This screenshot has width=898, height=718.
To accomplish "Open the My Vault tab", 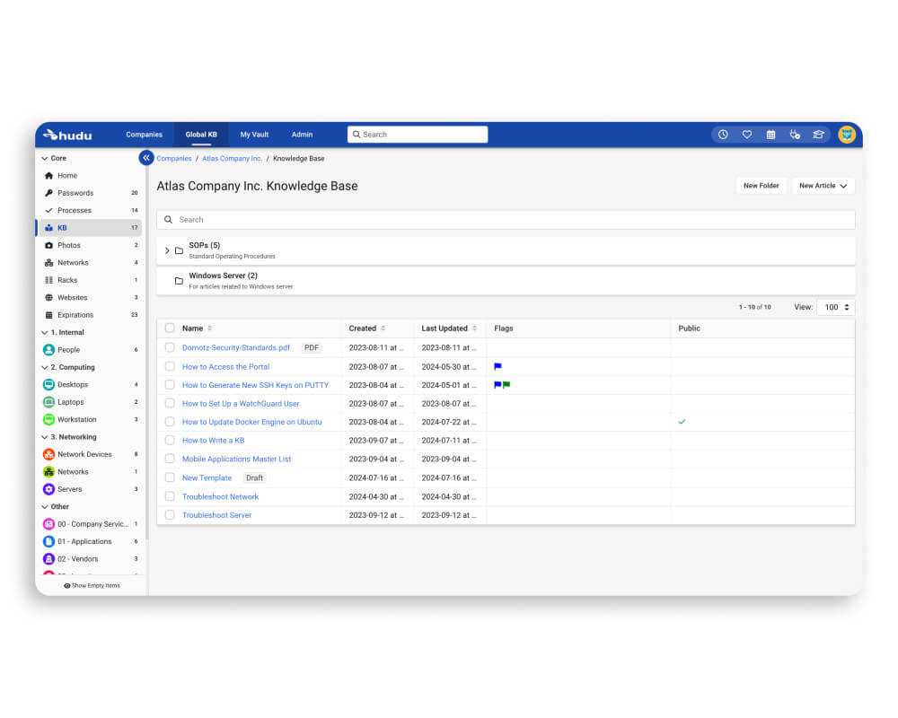I will coord(254,135).
